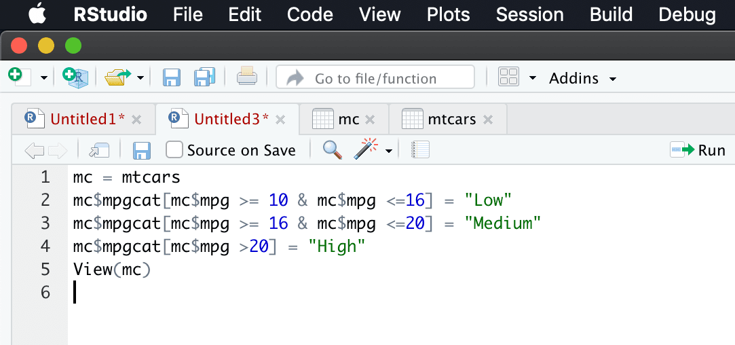Close the mtcars tab

(488, 120)
